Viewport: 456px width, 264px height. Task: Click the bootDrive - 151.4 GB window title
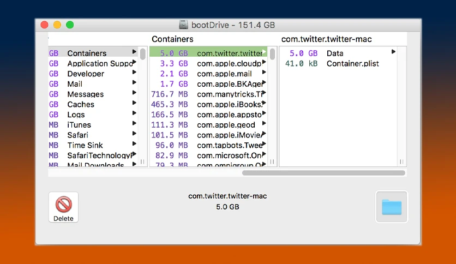[233, 25]
